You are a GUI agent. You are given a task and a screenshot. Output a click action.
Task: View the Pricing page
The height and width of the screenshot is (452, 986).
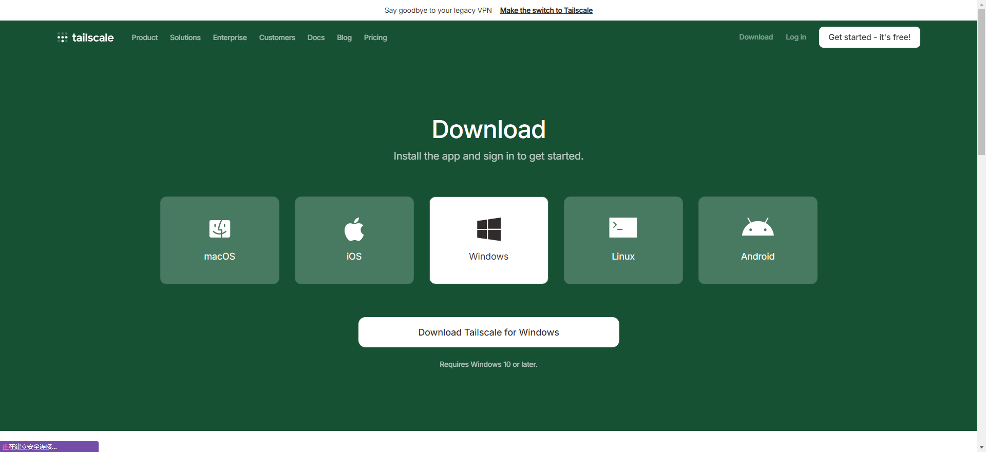point(375,37)
